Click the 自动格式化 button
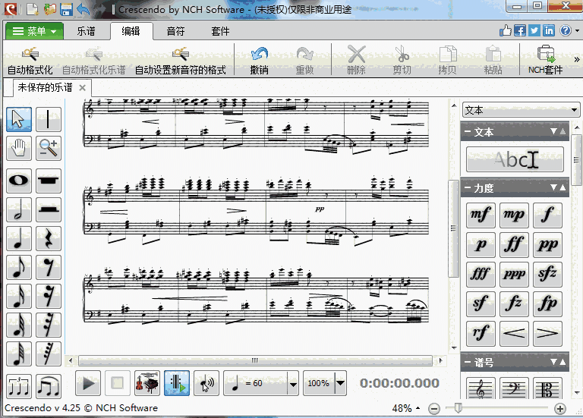Screen dimensions: 583x418 pos(30,60)
